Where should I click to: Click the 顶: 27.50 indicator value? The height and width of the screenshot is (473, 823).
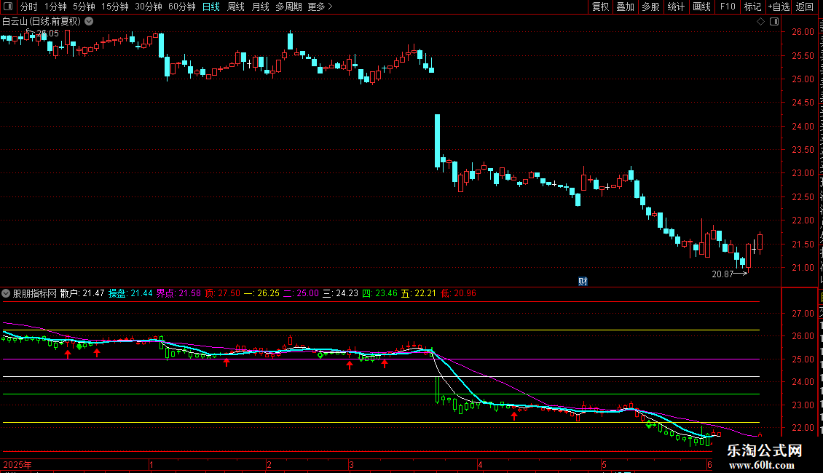pos(223,294)
